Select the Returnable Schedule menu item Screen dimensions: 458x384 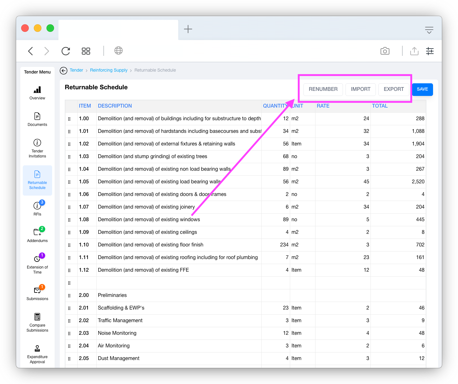point(37,180)
